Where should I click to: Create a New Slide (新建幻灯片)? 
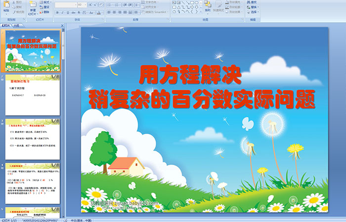coord(33,8)
